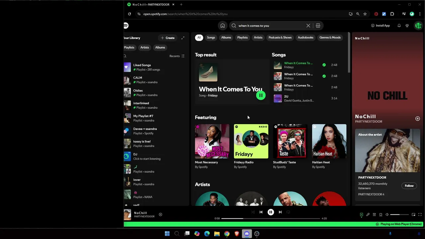This screenshot has height=239, width=425.
Task: Open the CALM playlist
Action: [x=155, y=80]
